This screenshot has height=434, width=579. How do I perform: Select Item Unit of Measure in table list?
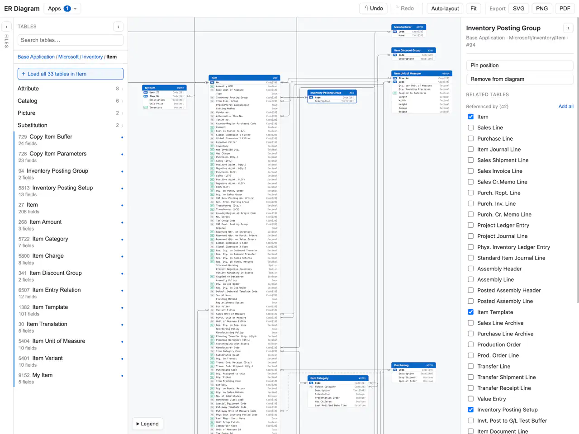pyautogui.click(x=71, y=344)
